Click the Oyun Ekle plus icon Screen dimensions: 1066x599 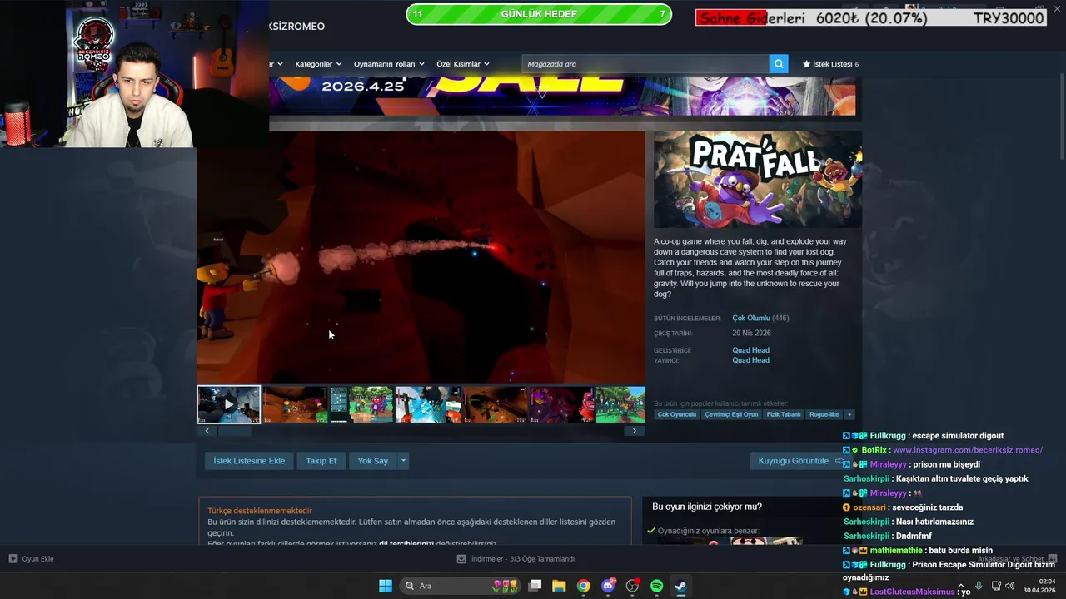click(12, 559)
